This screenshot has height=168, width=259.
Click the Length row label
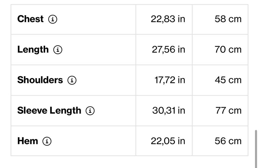pos(33,50)
